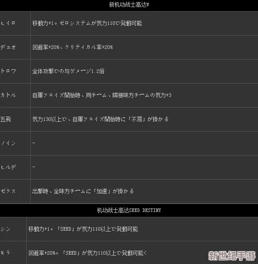
Task: Click the 新世纪手游 watermark logo
Action: [232, 256]
